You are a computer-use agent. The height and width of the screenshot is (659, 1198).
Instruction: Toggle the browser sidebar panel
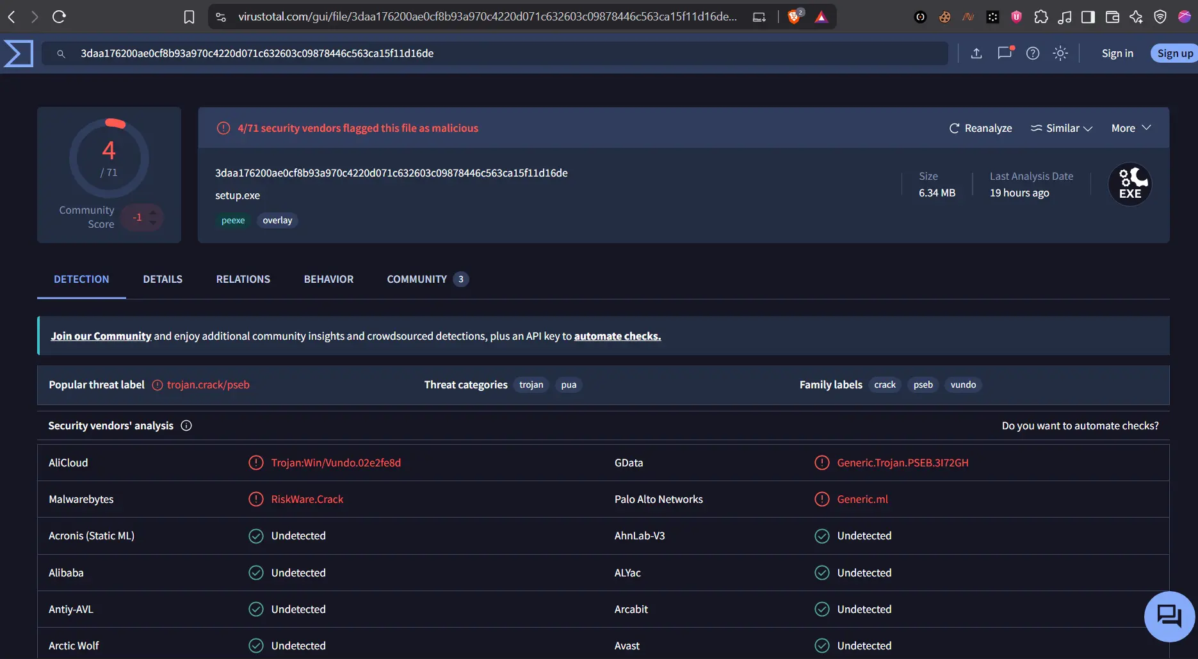click(1088, 17)
